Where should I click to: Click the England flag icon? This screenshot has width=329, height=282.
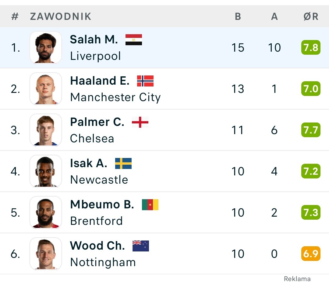(x=140, y=122)
